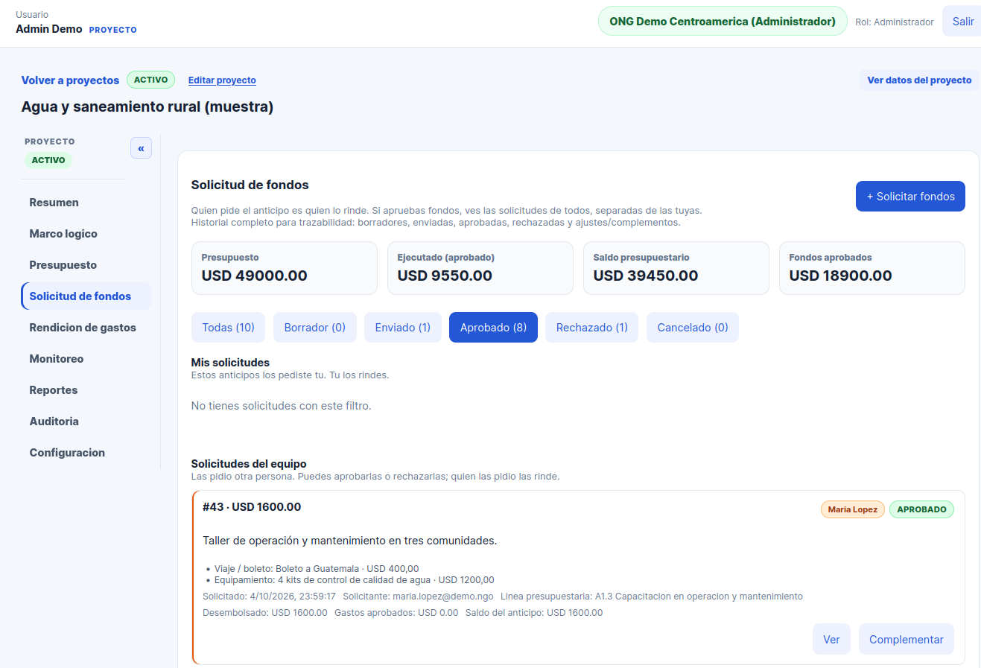Click Volver a proyectos link

point(70,80)
